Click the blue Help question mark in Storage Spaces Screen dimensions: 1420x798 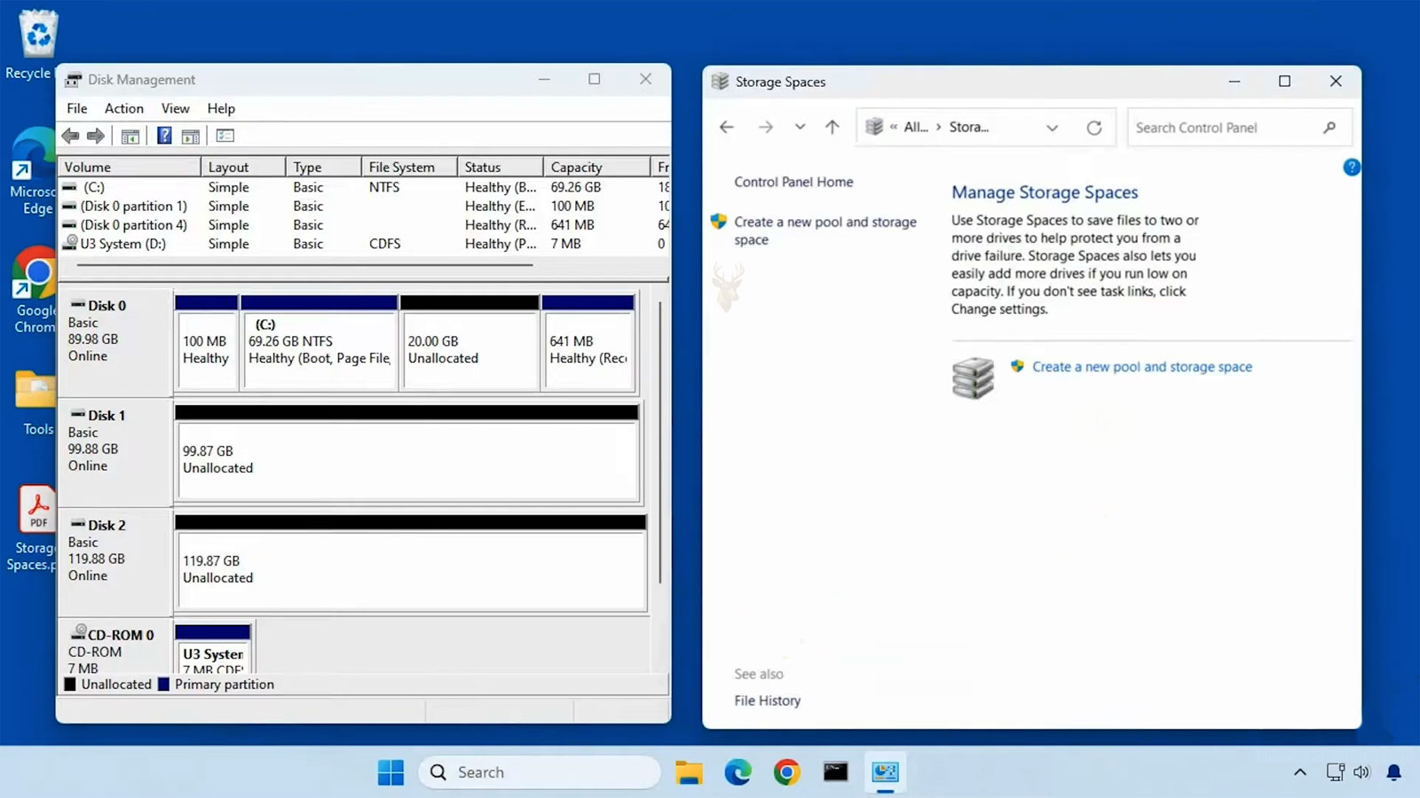[x=1352, y=167]
